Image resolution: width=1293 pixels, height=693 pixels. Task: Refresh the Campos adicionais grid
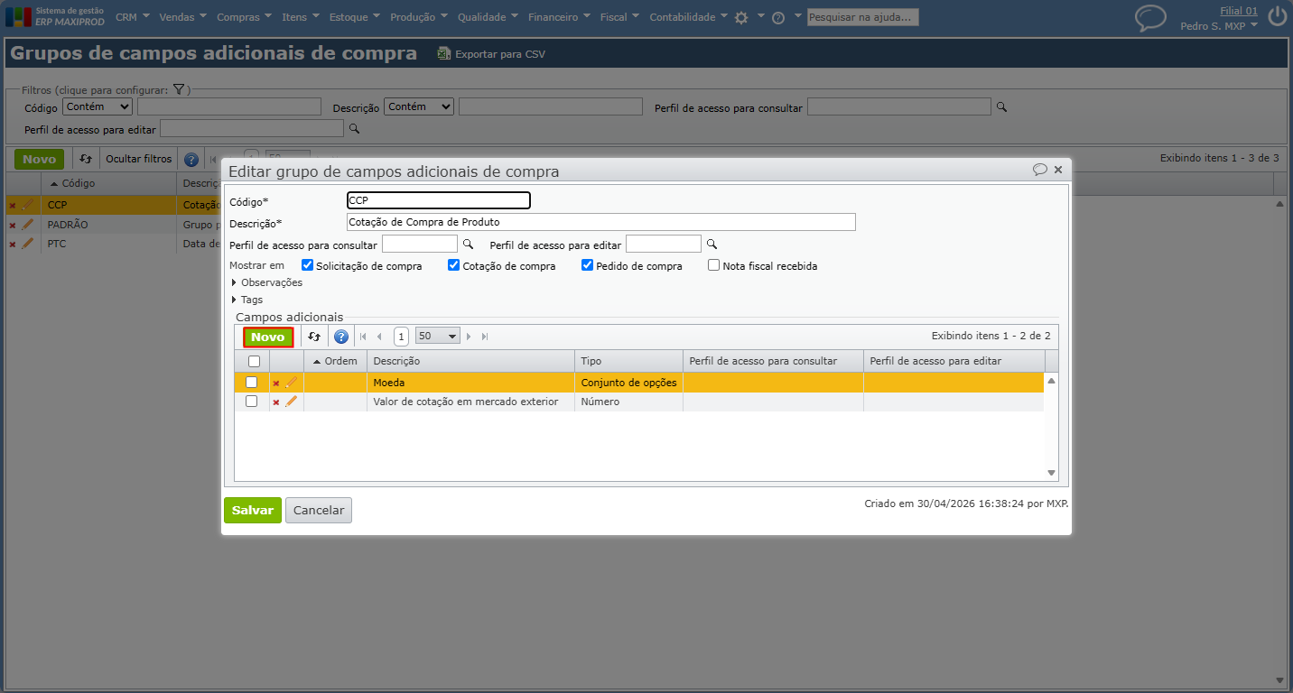point(314,337)
